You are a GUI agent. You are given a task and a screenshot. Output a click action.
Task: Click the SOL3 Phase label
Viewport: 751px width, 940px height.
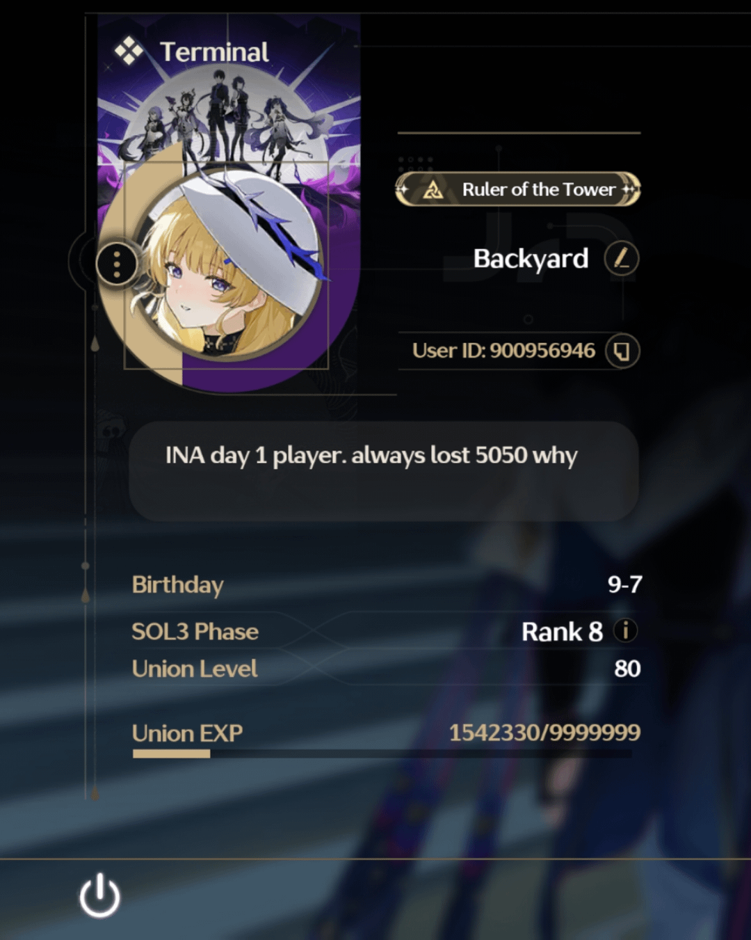coord(195,632)
